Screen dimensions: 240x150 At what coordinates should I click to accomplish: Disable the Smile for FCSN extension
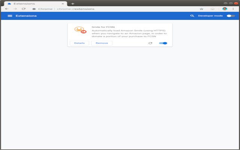[163, 43]
